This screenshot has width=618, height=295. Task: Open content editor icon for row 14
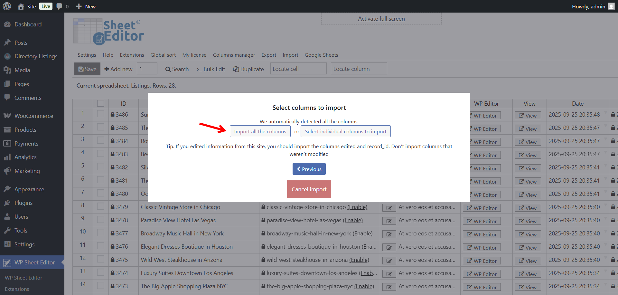(x=389, y=287)
